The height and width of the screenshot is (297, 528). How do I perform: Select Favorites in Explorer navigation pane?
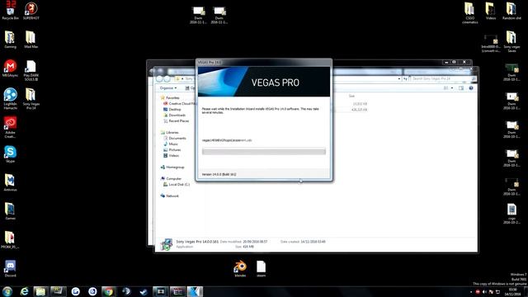[x=170, y=97]
